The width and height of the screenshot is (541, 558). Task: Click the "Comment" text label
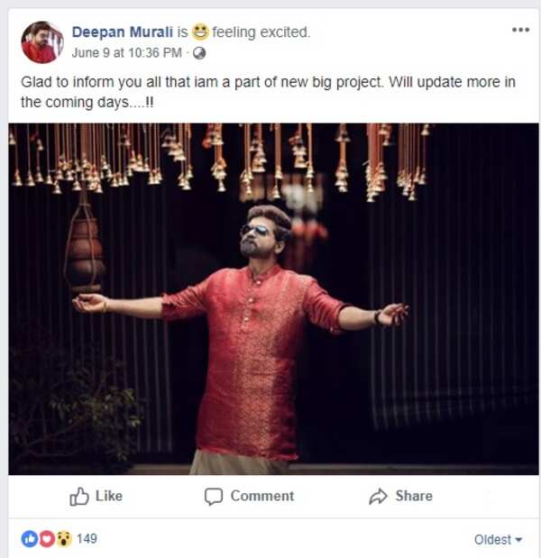[x=261, y=496]
